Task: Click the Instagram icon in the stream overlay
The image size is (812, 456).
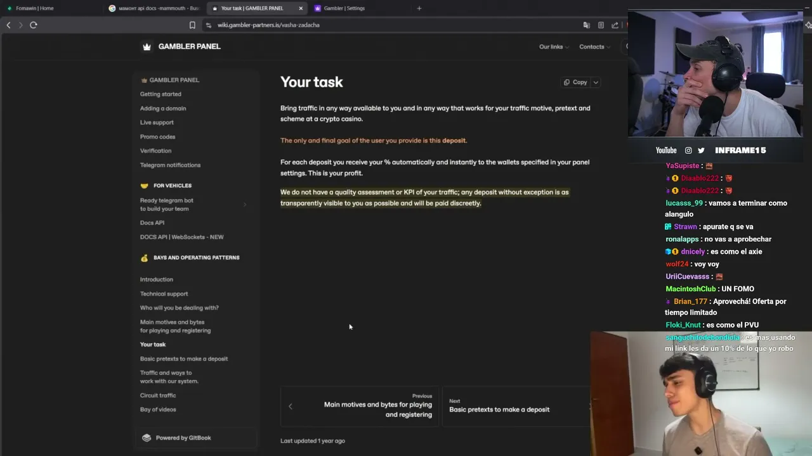Action: click(x=688, y=150)
